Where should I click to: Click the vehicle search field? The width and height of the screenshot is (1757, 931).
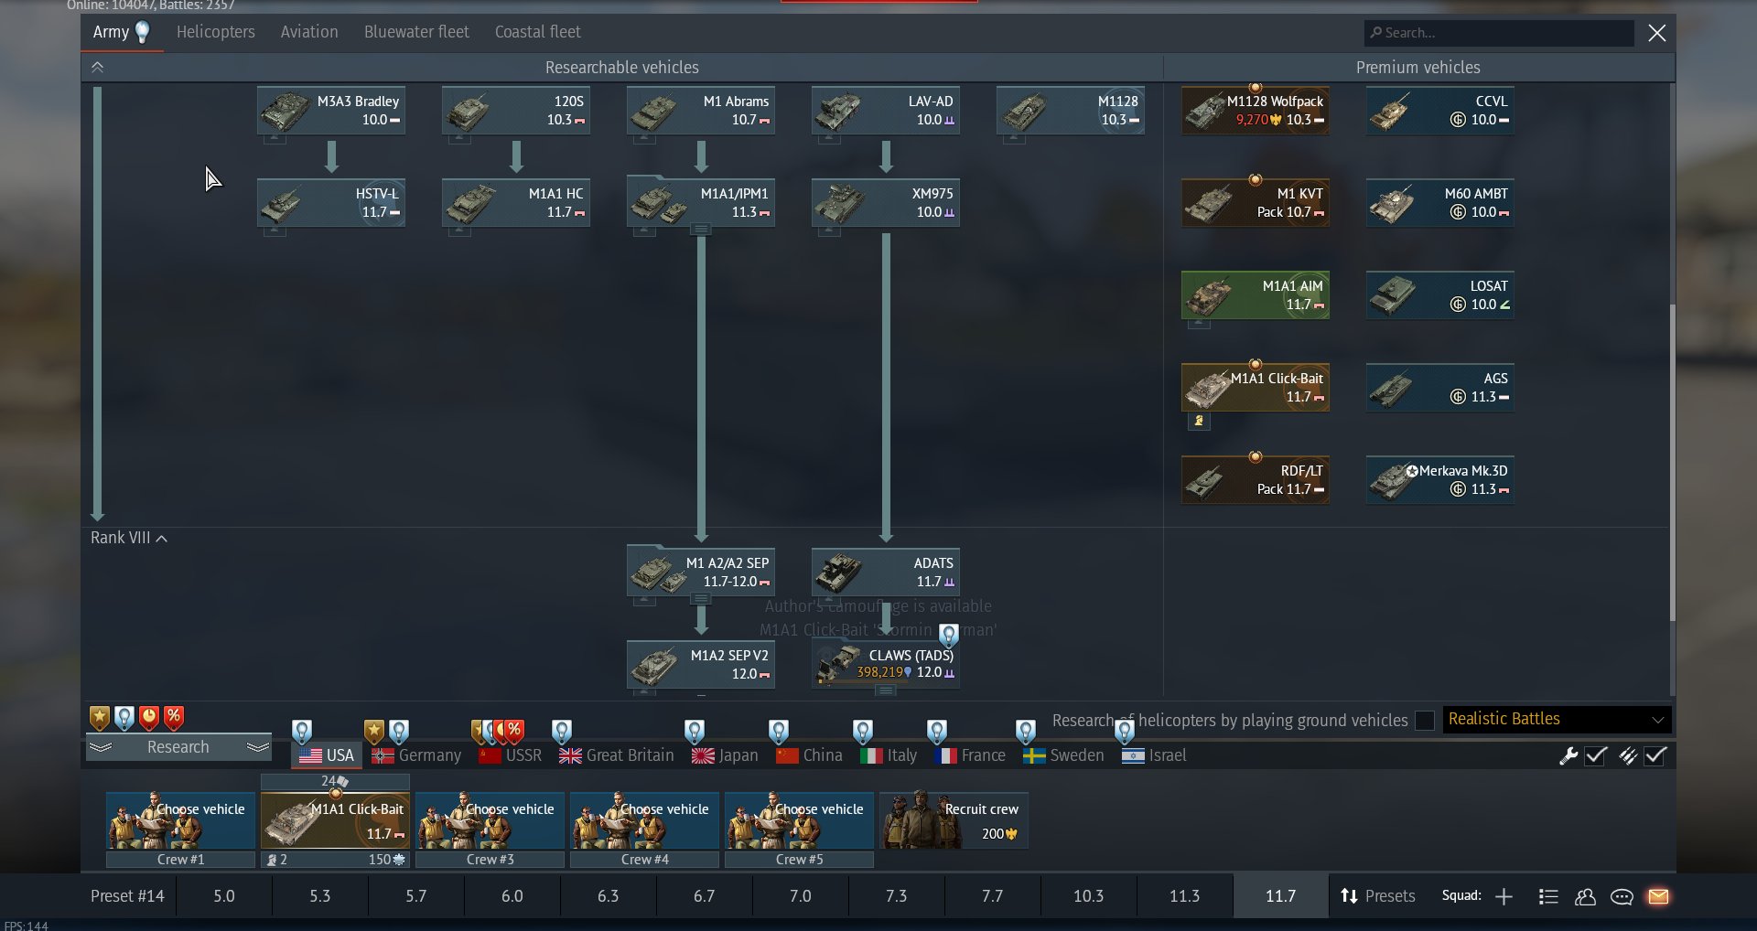click(1501, 33)
